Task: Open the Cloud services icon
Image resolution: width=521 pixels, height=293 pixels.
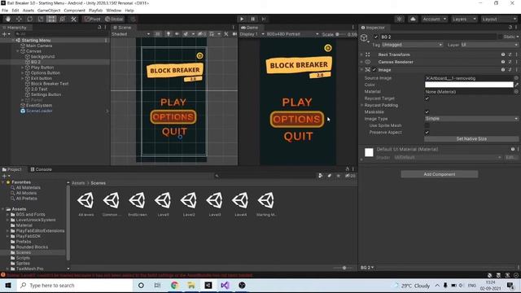Action: pos(413,19)
